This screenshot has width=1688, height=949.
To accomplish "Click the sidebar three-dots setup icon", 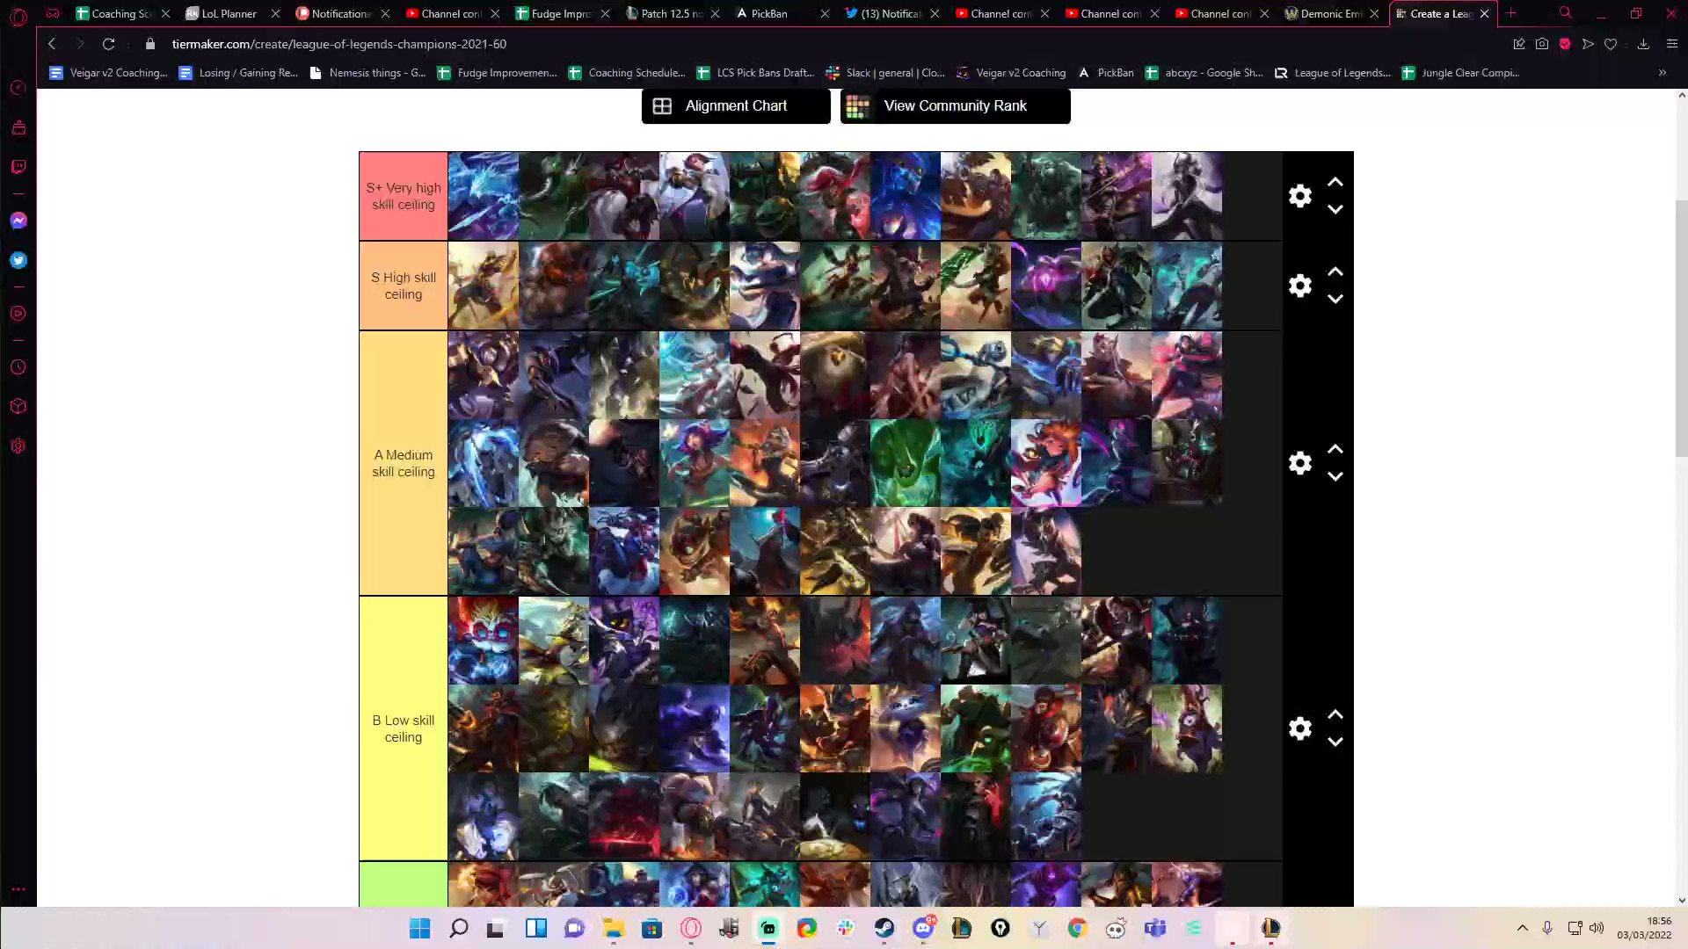I will tap(18, 889).
